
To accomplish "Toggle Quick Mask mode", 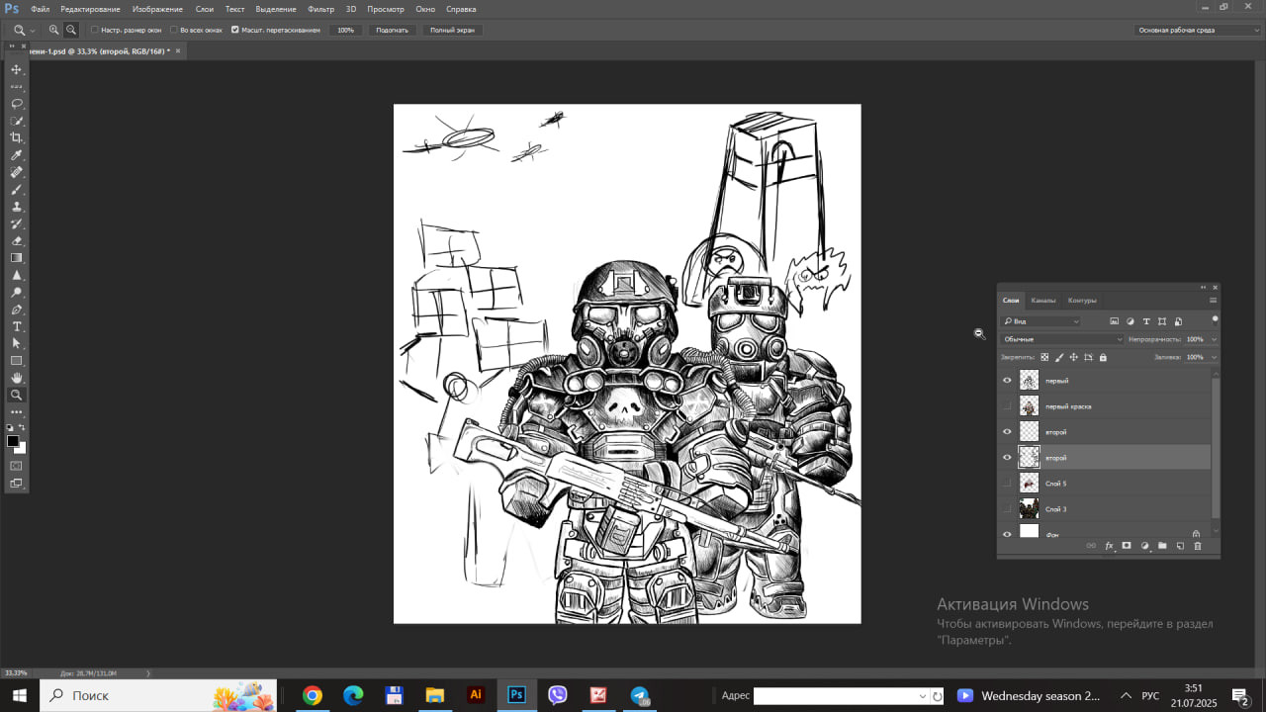I will pos(16,466).
